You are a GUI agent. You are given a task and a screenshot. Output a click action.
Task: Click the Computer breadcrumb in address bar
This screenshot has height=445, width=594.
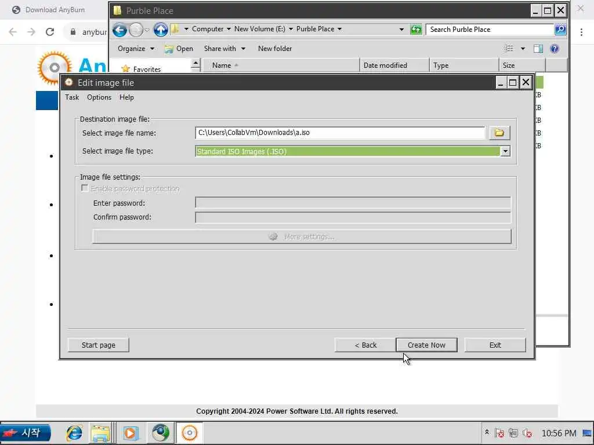(x=207, y=29)
